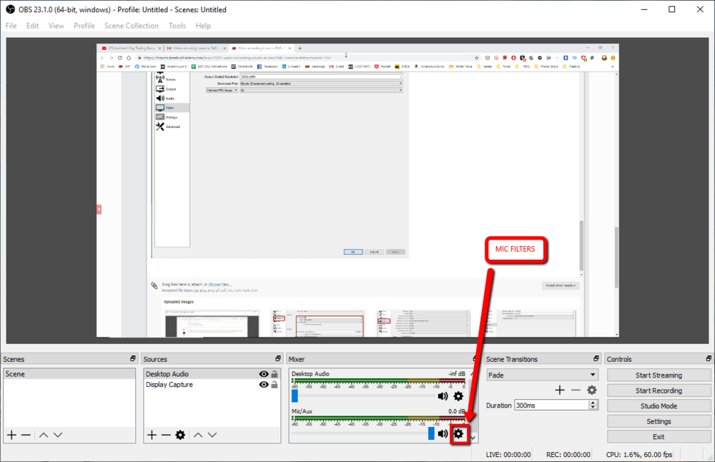The height and width of the screenshot is (462, 715).
Task: Open the Tools menu
Action: tap(177, 26)
